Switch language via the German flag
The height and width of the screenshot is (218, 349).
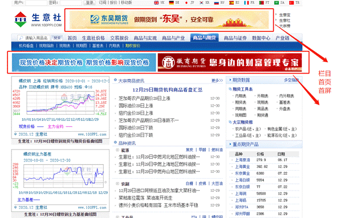(x=171, y=3)
